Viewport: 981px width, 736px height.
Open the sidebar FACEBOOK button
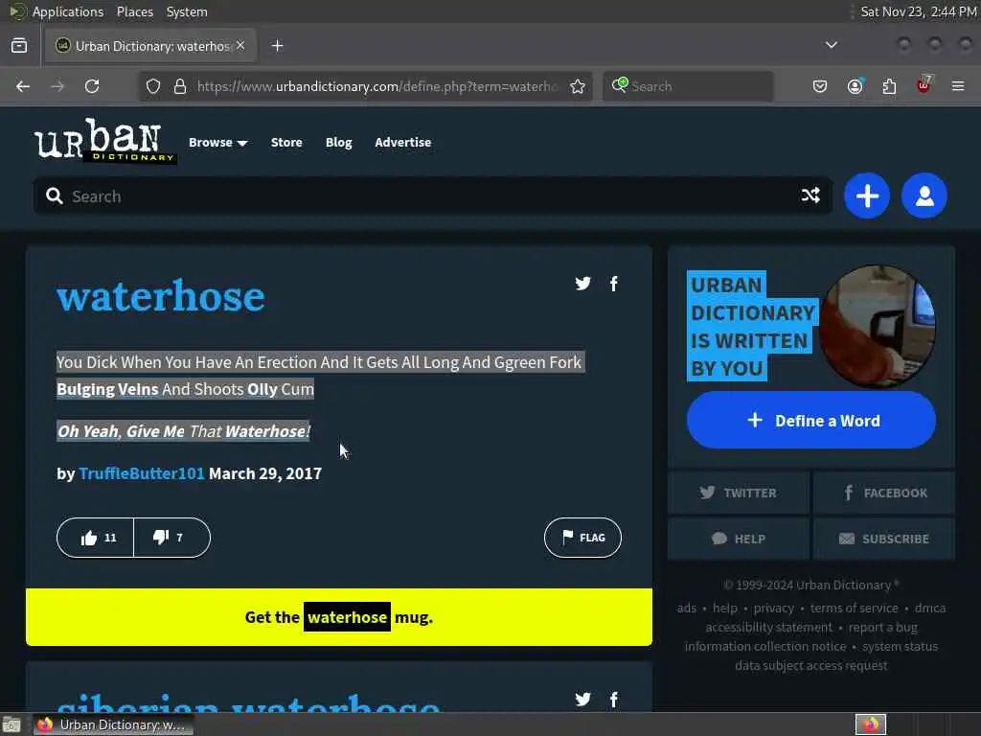[x=884, y=493]
